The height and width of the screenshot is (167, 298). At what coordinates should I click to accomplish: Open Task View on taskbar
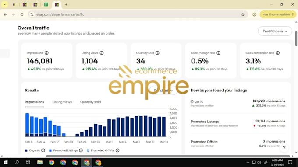tap(28, 163)
